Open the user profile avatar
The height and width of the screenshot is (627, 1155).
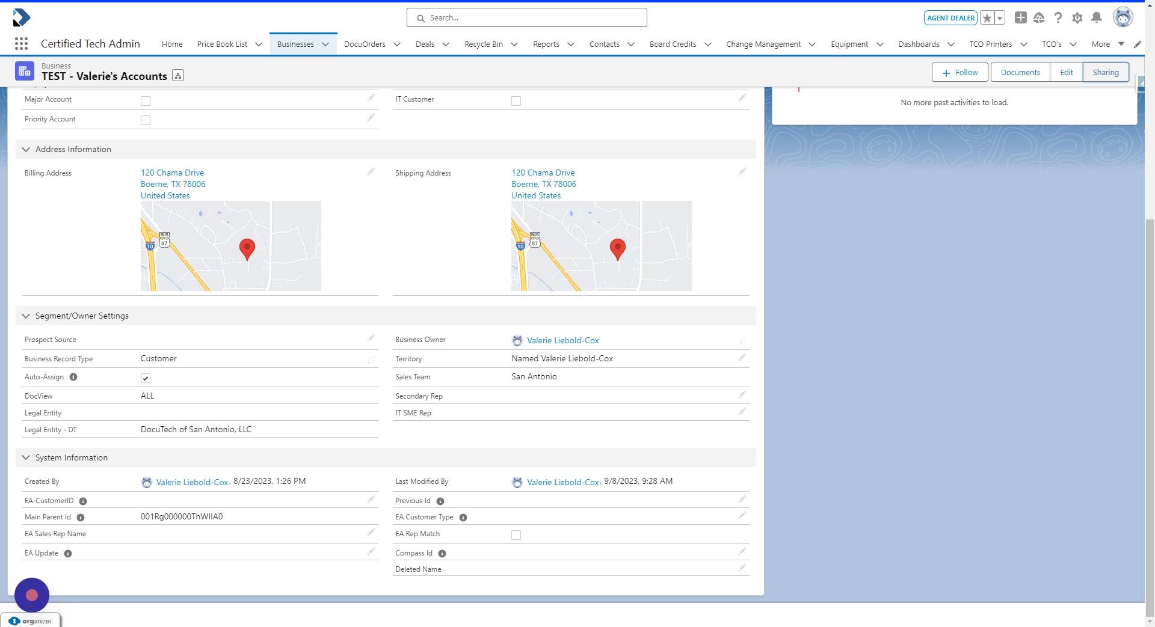(1123, 17)
